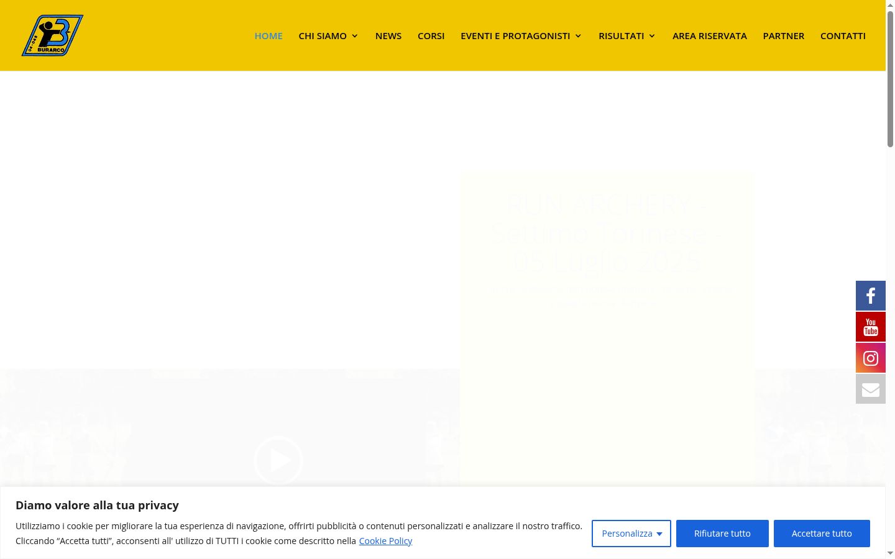Open the PARTNER menu item
Screen dimensions: 895x559
784,36
